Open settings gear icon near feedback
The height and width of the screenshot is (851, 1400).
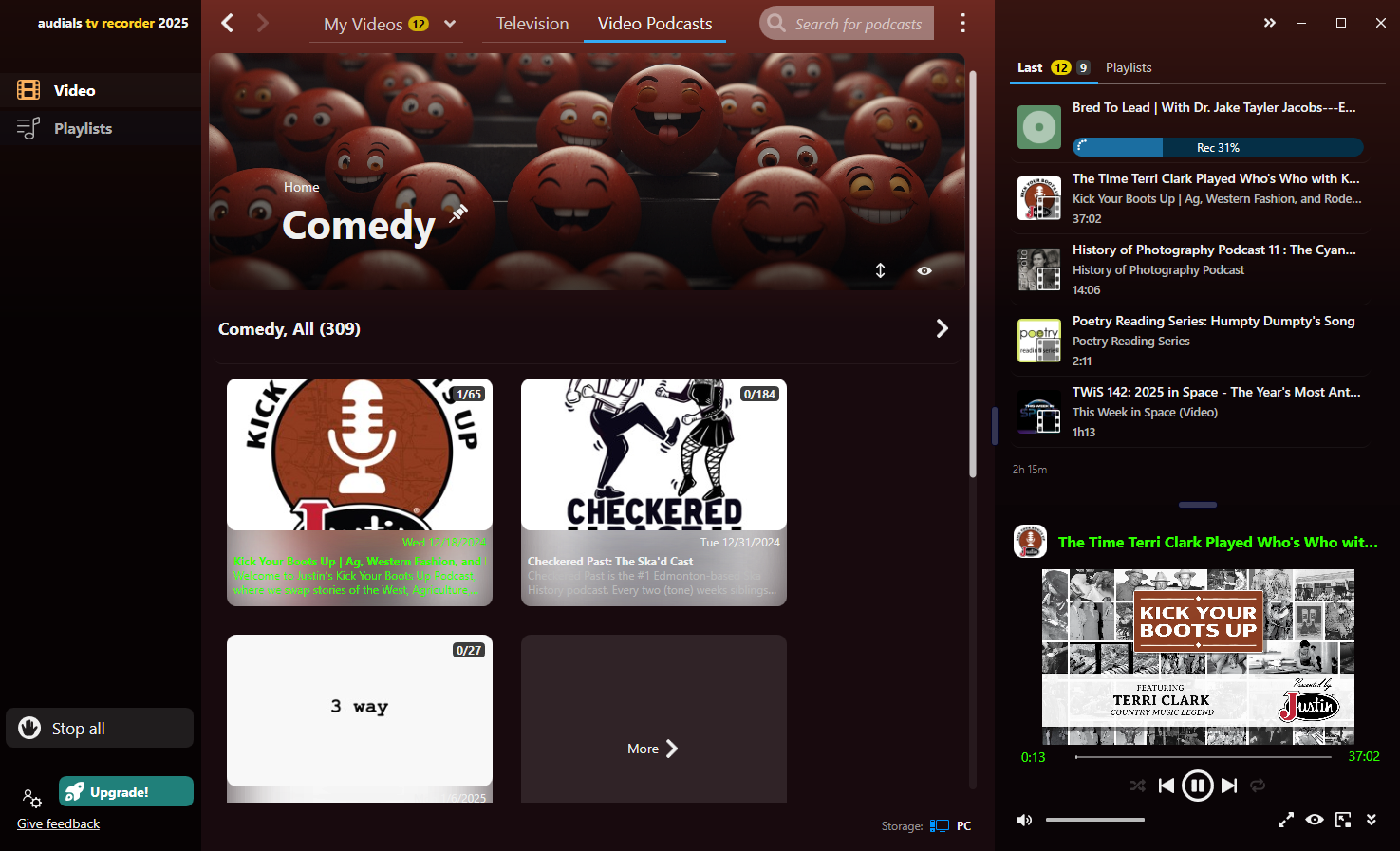(31, 798)
